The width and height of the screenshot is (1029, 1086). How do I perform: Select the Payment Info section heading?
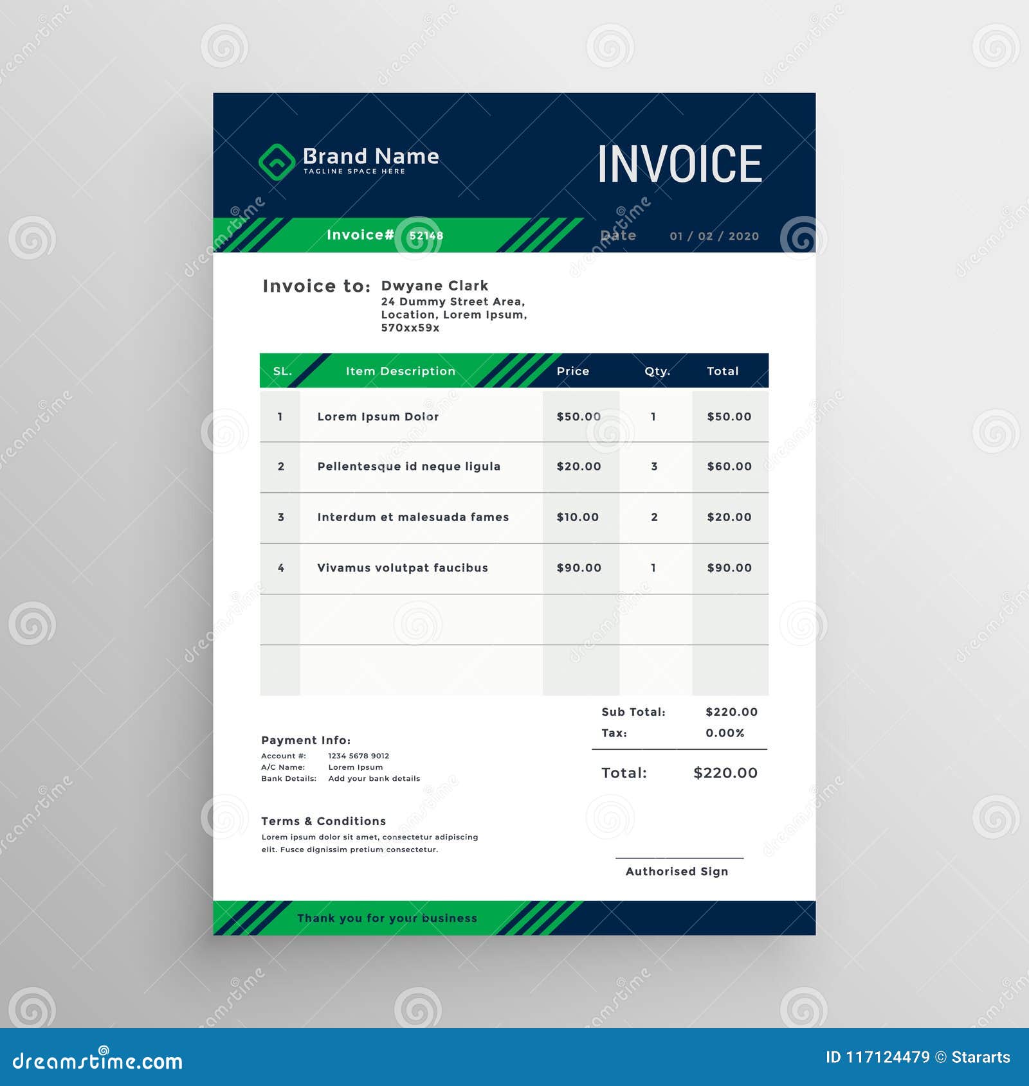308,740
